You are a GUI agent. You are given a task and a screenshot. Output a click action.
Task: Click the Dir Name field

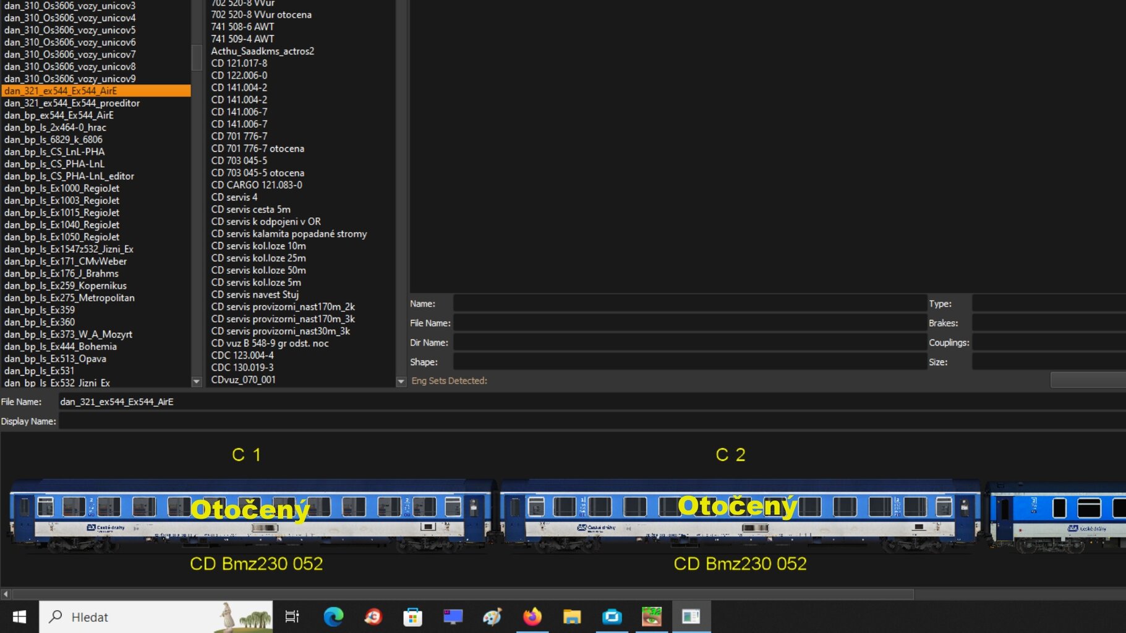(x=689, y=342)
